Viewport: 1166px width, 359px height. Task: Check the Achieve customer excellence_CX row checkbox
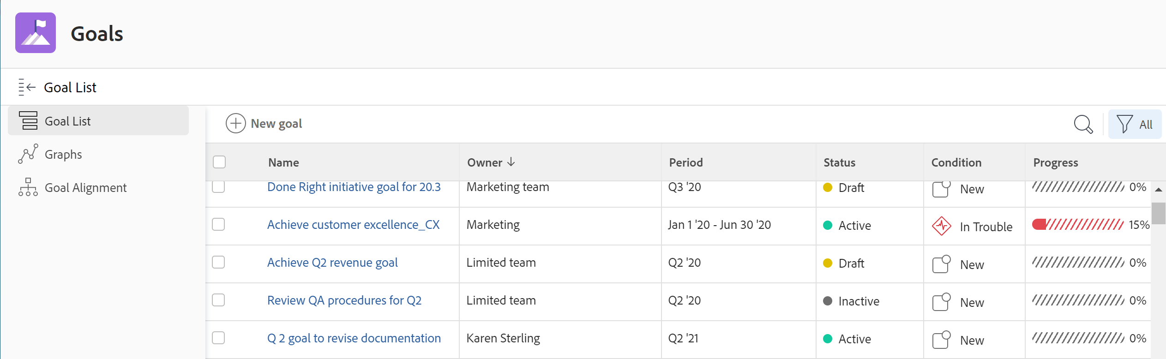[x=218, y=225]
